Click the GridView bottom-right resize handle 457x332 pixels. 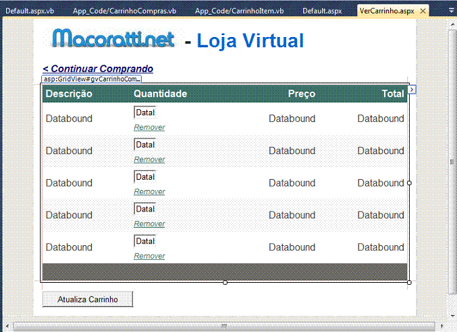tap(409, 282)
